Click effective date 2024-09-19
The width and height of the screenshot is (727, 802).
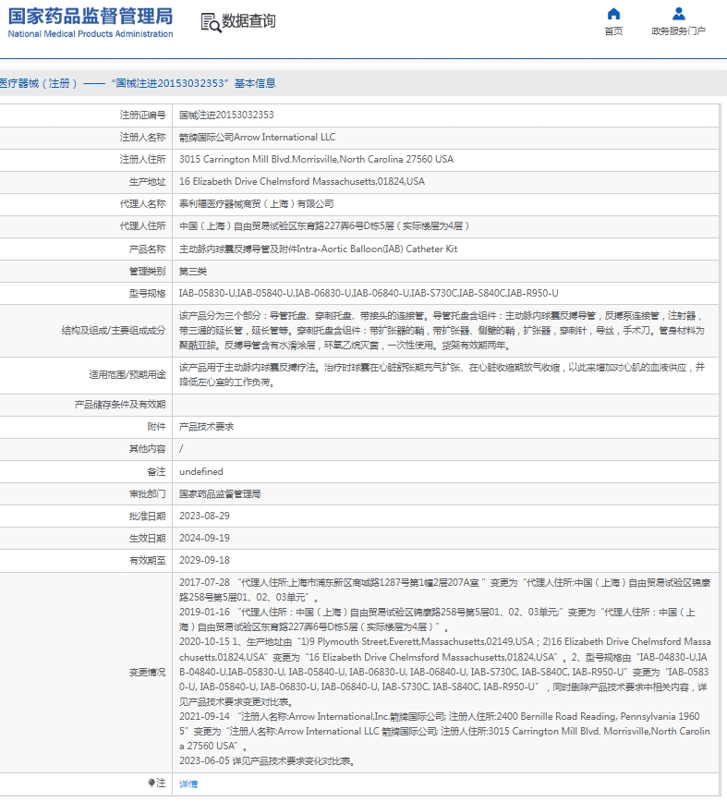tap(204, 538)
